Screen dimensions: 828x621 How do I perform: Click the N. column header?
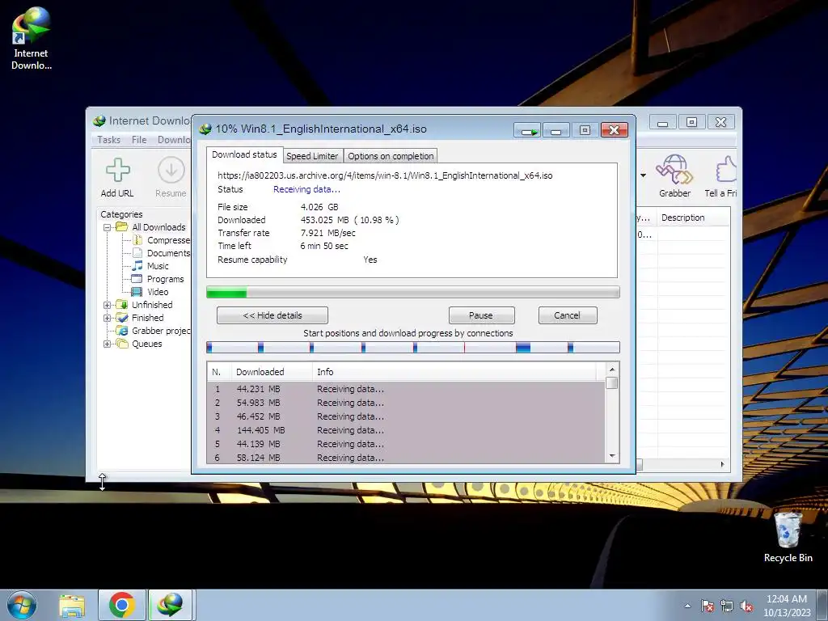[x=219, y=372]
